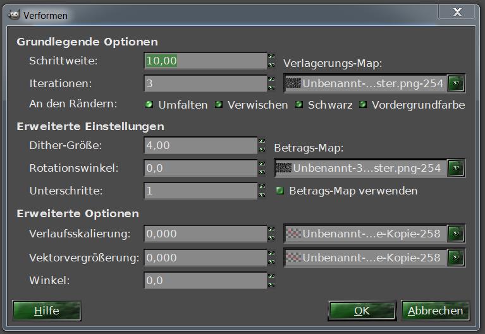Click the Grundlegende Optionen heading
The width and height of the screenshot is (485, 334).
coord(87,42)
